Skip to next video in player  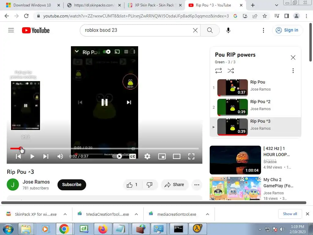point(46,156)
